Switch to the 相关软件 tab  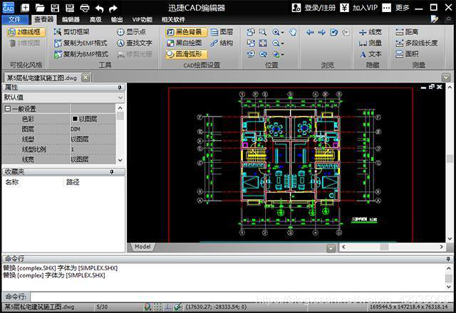tap(173, 19)
